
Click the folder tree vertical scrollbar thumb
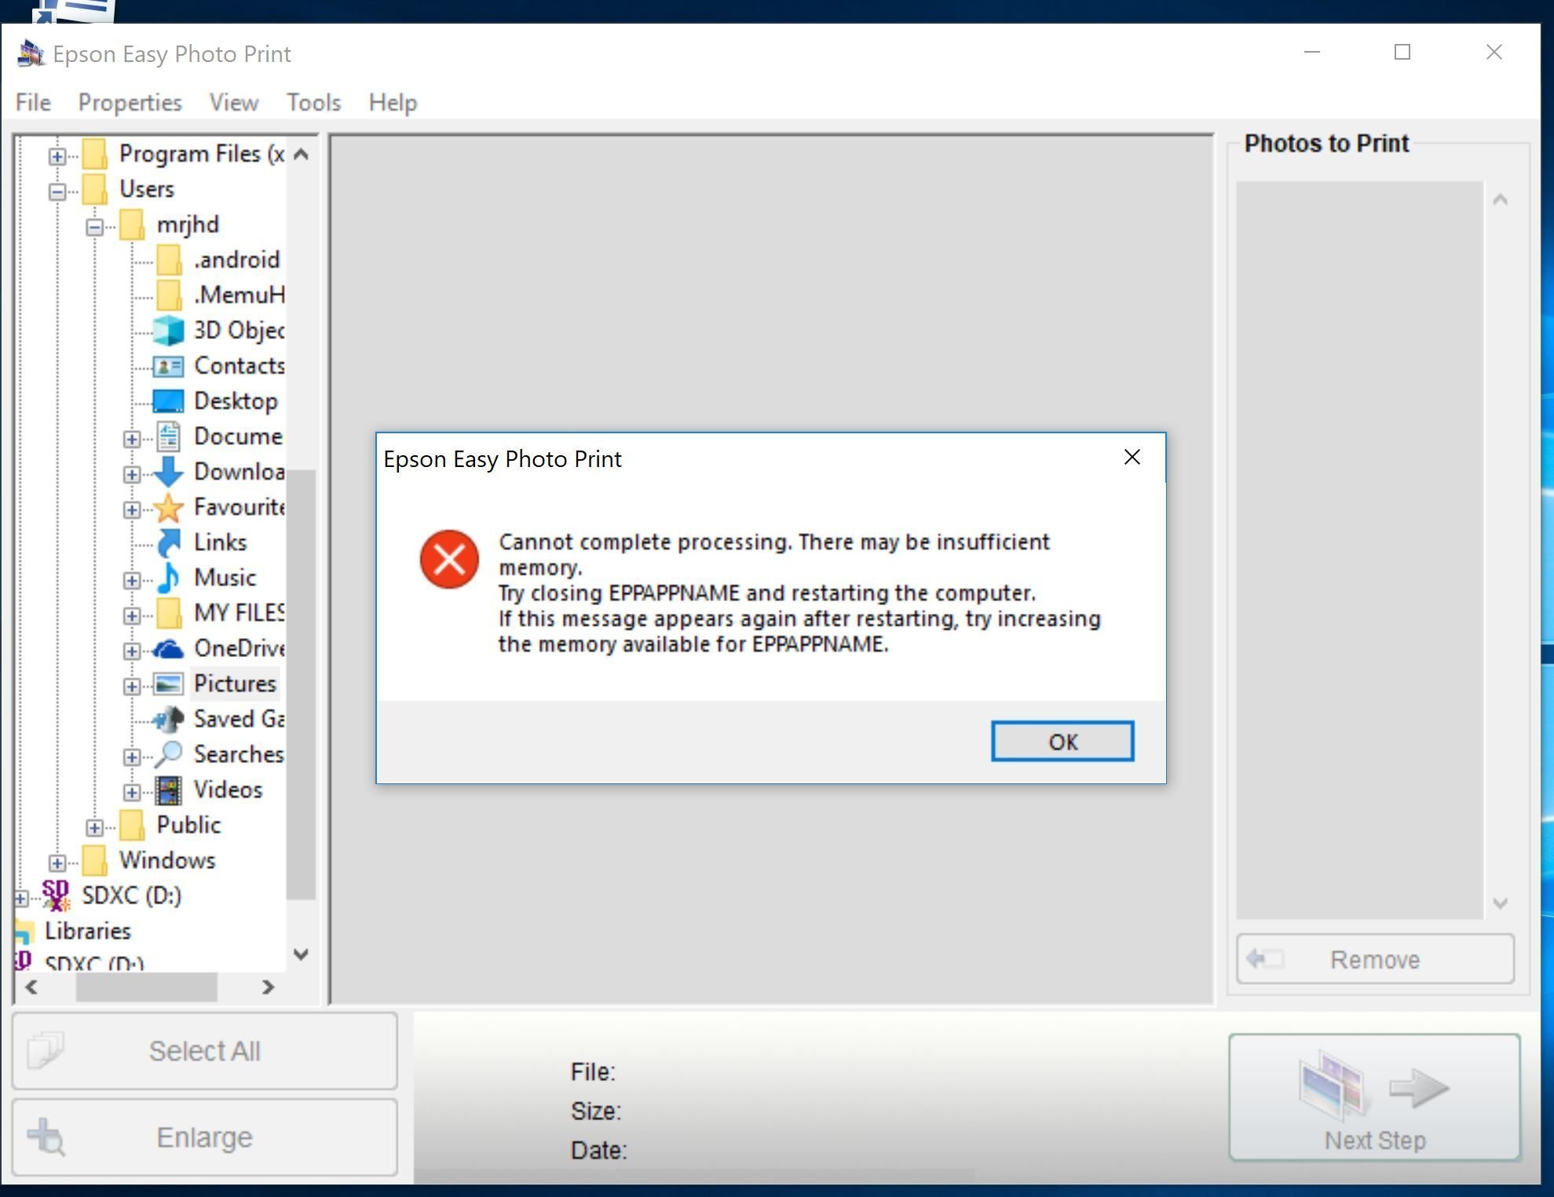[301, 684]
